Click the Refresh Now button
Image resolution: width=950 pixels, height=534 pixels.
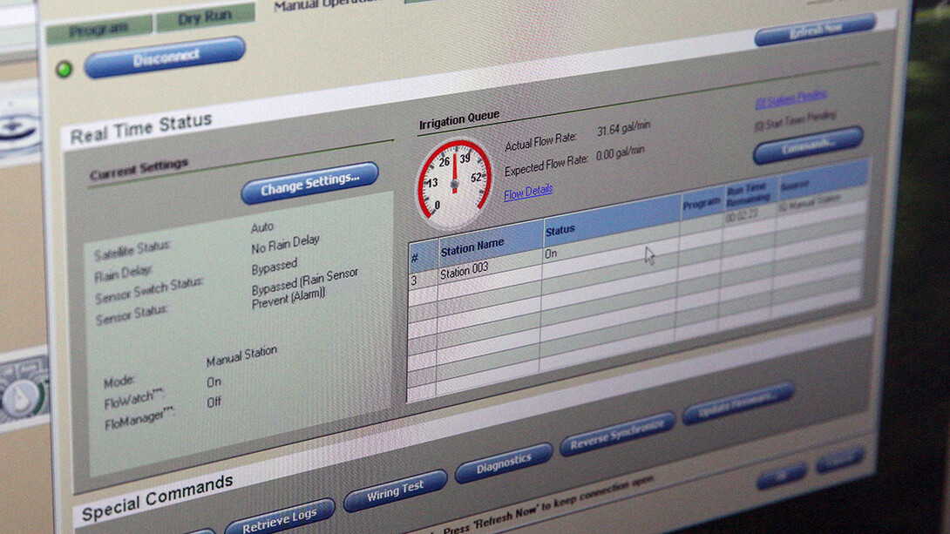pyautogui.click(x=814, y=30)
